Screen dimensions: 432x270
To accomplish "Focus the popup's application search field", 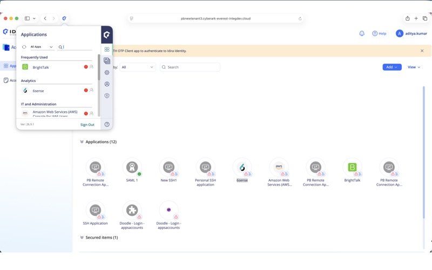I will [75, 47].
